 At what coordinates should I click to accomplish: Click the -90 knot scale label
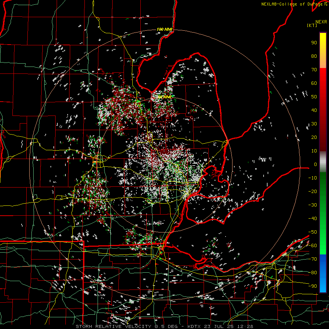click(x=313, y=286)
